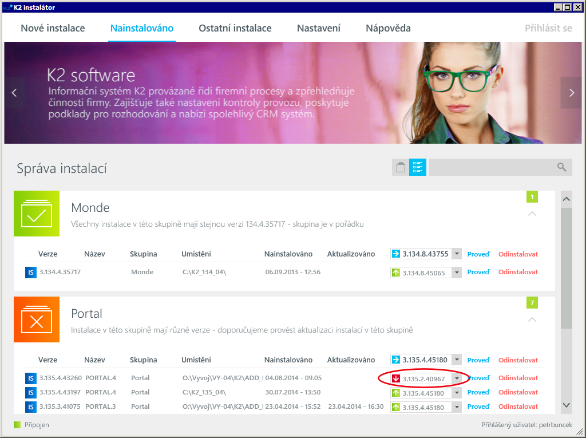Open version dropdown showing 3.135.2.40967
The height and width of the screenshot is (438, 586).
point(457,378)
